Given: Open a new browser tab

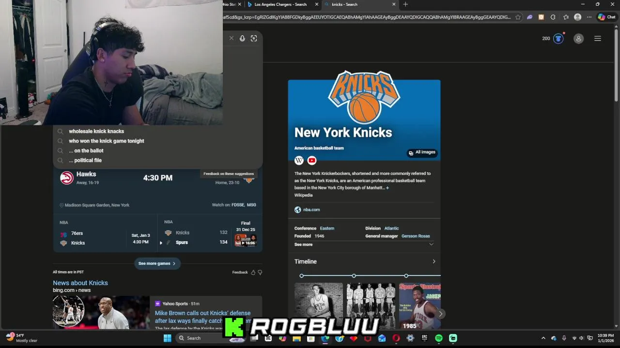Looking at the screenshot, I should 405,4.
